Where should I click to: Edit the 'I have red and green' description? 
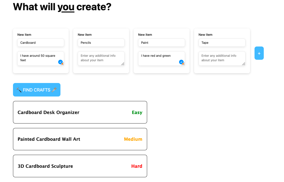(x=162, y=58)
